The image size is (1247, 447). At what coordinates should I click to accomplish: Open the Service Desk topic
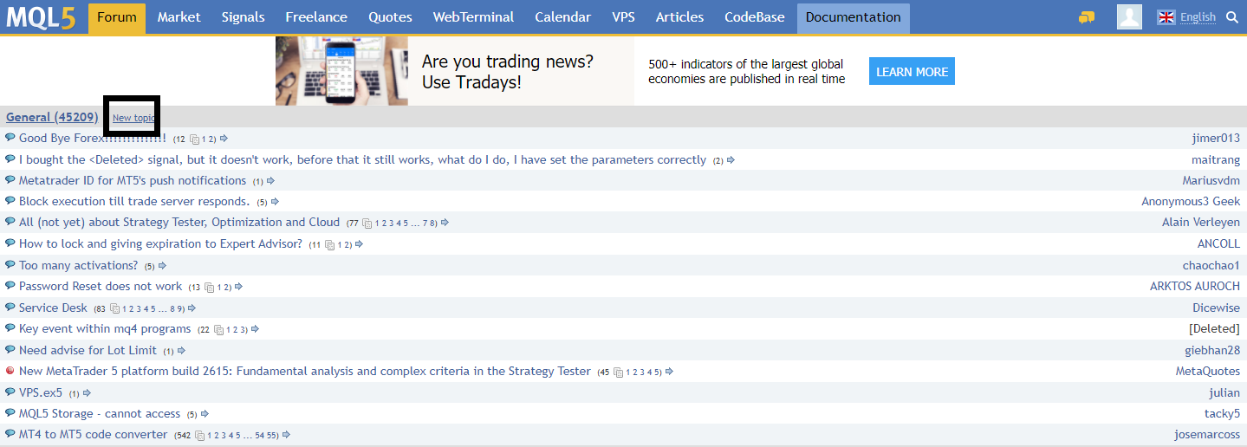pyautogui.click(x=53, y=308)
